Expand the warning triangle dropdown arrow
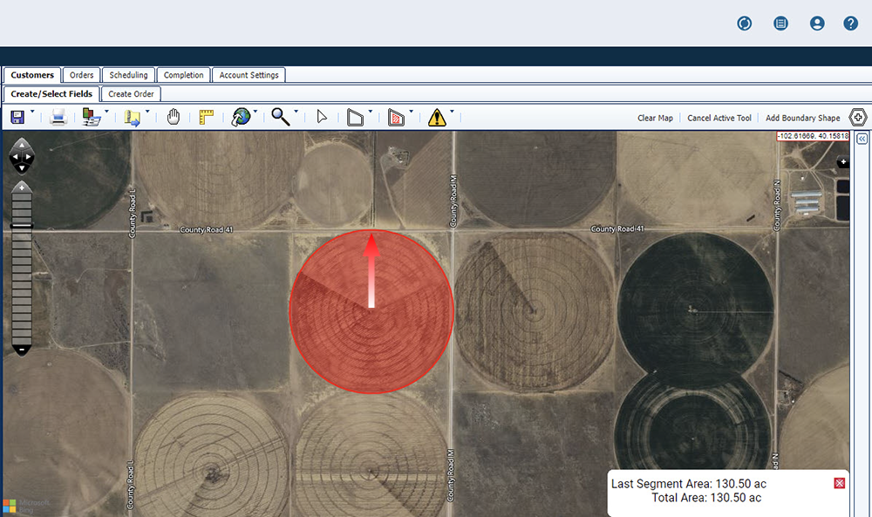The width and height of the screenshot is (872, 517). click(x=452, y=112)
